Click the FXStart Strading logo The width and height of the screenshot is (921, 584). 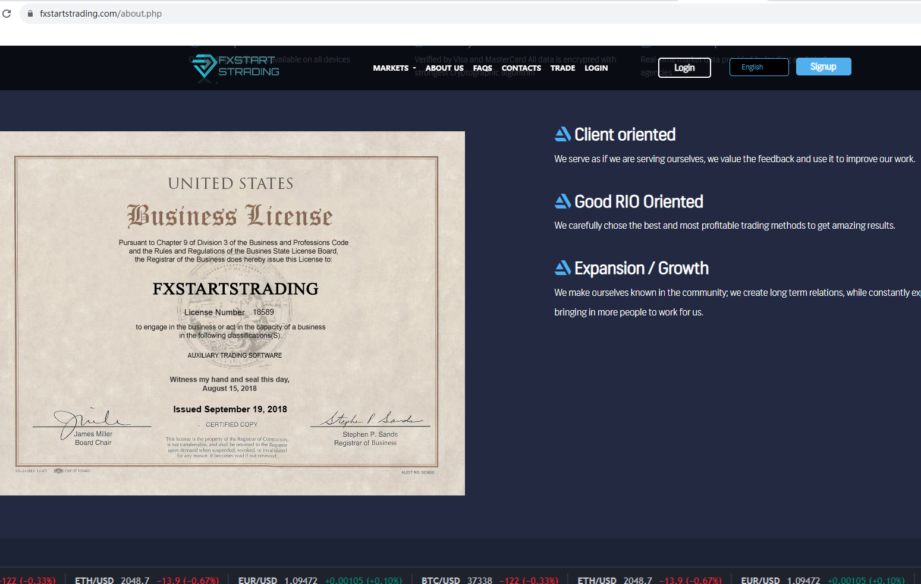[235, 67]
